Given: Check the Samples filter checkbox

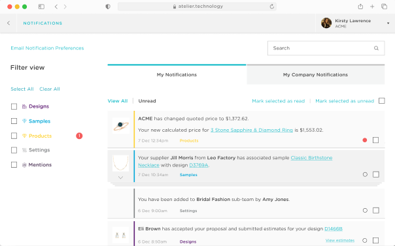Looking at the screenshot, I should coord(14,121).
